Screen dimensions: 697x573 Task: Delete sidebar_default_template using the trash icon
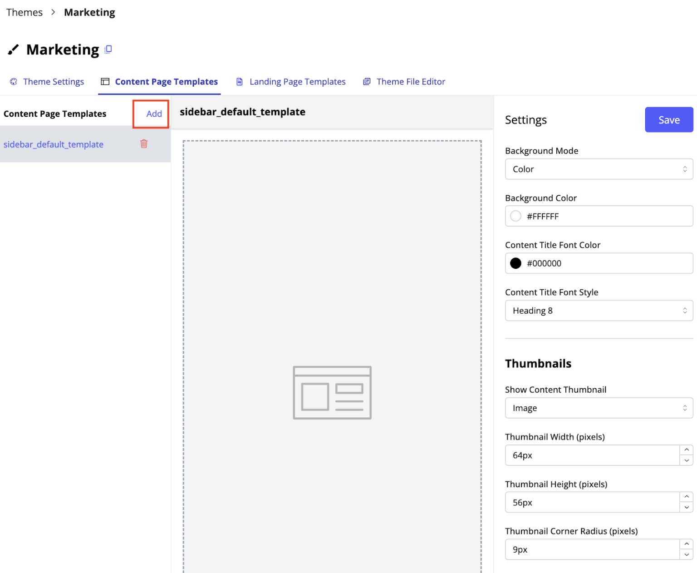[143, 144]
